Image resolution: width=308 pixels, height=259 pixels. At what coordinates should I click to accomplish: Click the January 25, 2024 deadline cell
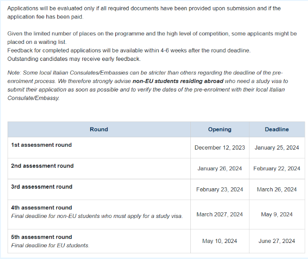coord(277,148)
